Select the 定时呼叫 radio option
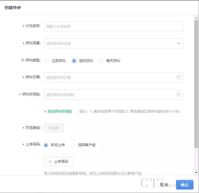 (74, 61)
